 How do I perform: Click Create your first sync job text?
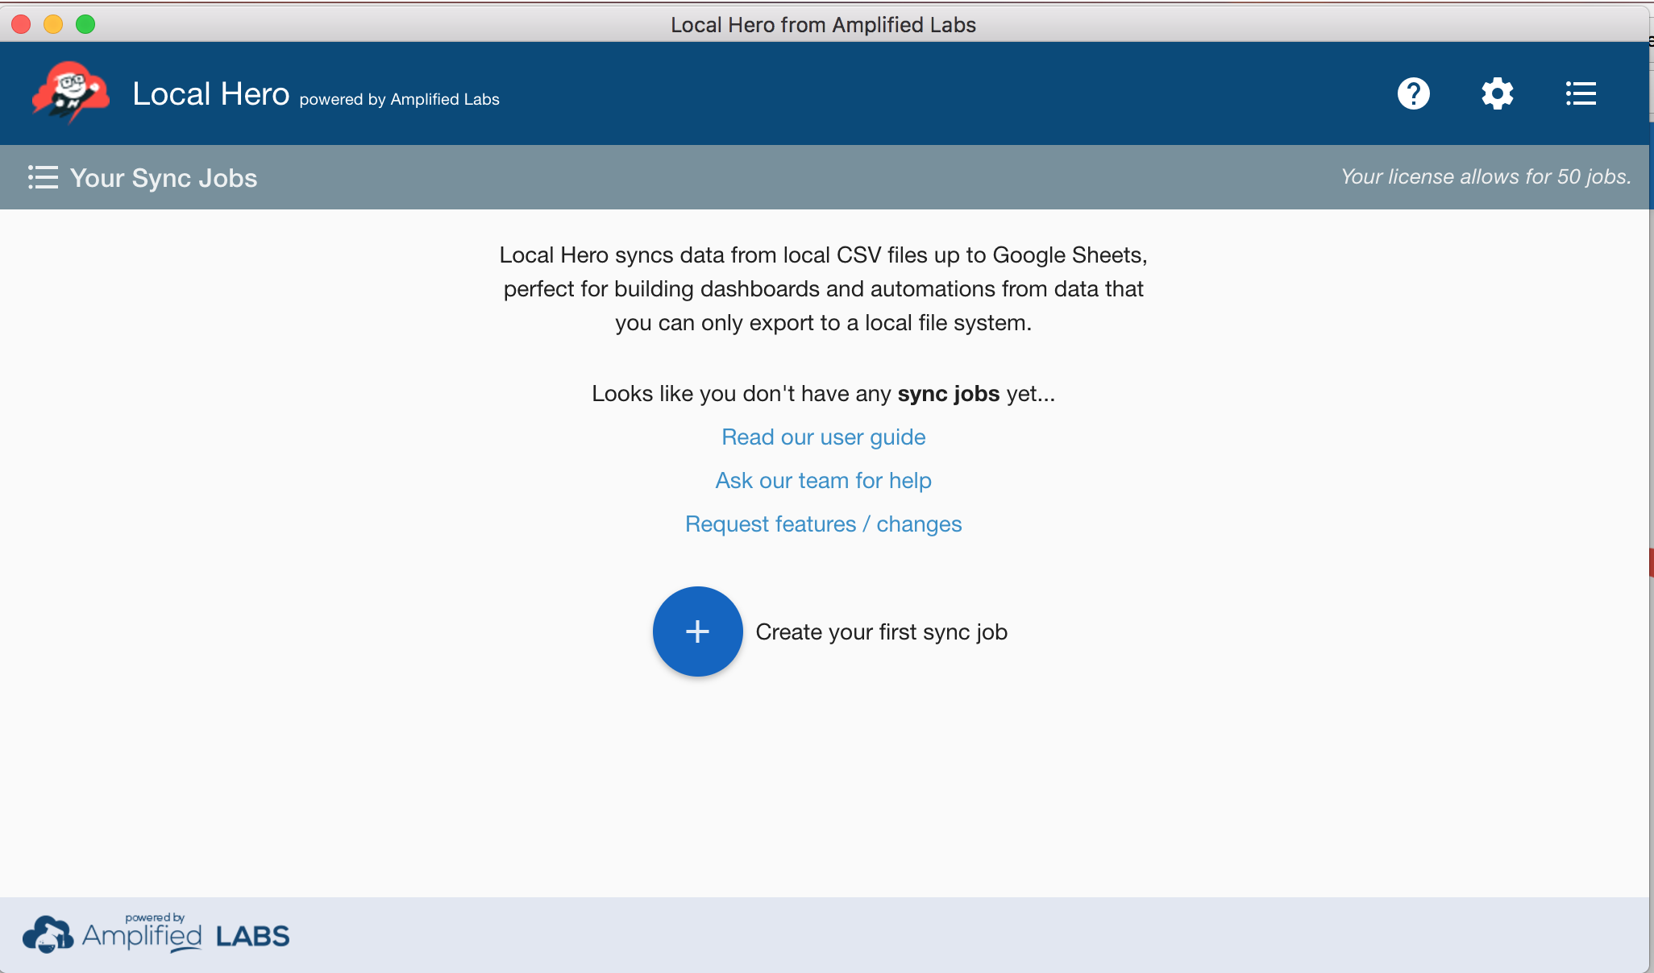[x=881, y=632]
